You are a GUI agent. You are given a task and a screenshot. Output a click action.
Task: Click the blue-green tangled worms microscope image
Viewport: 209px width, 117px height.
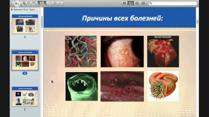pos(81,51)
